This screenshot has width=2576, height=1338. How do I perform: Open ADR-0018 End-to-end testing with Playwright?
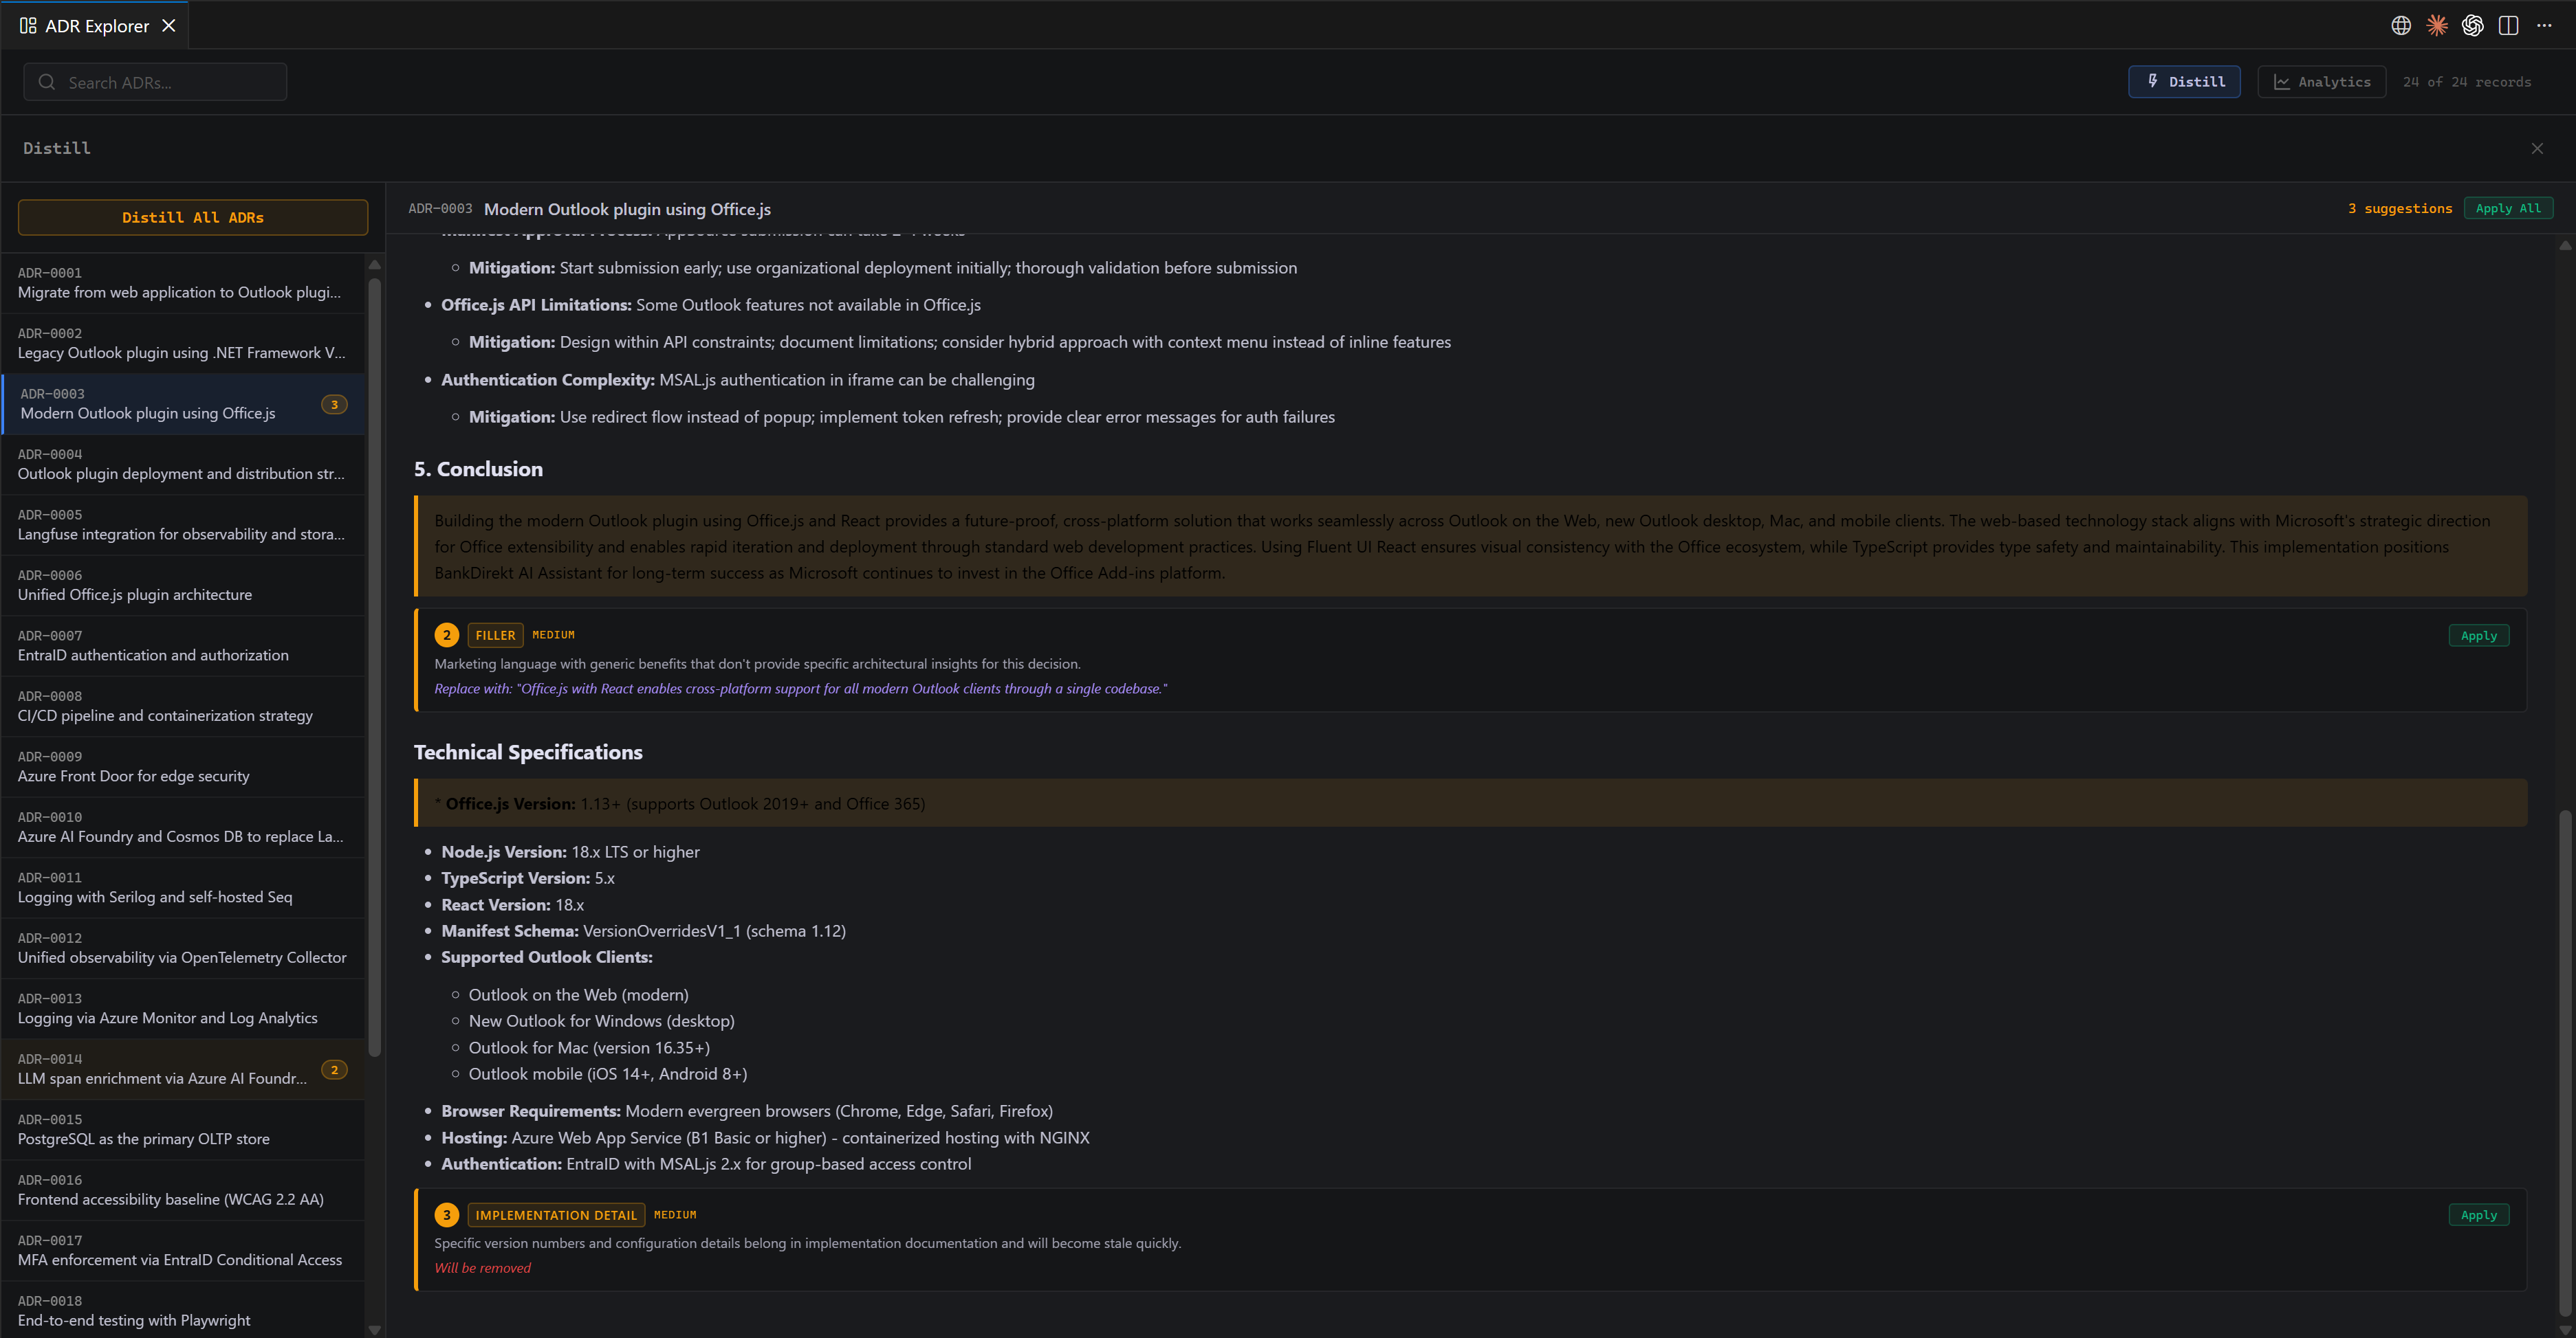(183, 1310)
